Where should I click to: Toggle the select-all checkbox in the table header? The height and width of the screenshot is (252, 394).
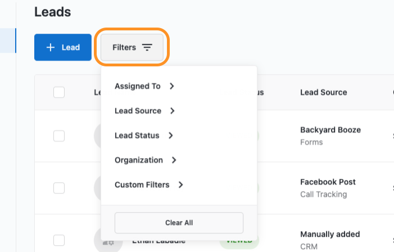[59, 92]
